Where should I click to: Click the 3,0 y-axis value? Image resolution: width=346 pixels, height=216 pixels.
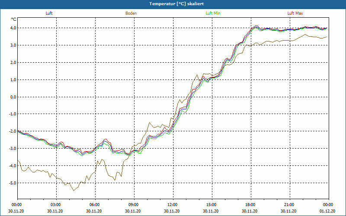coord(13,45)
